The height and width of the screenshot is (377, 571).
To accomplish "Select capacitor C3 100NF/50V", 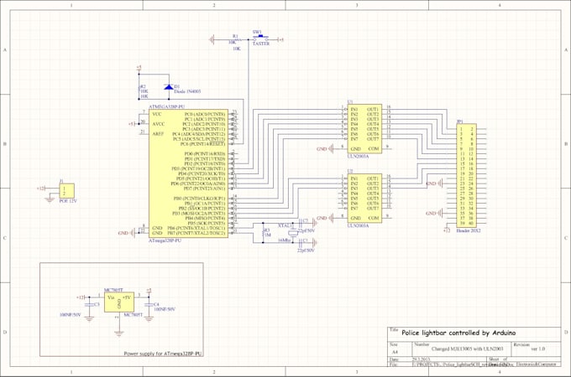I will click(89, 304).
